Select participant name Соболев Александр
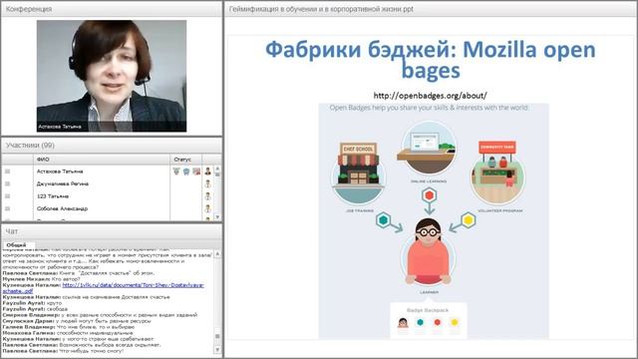The image size is (638, 359). point(62,208)
